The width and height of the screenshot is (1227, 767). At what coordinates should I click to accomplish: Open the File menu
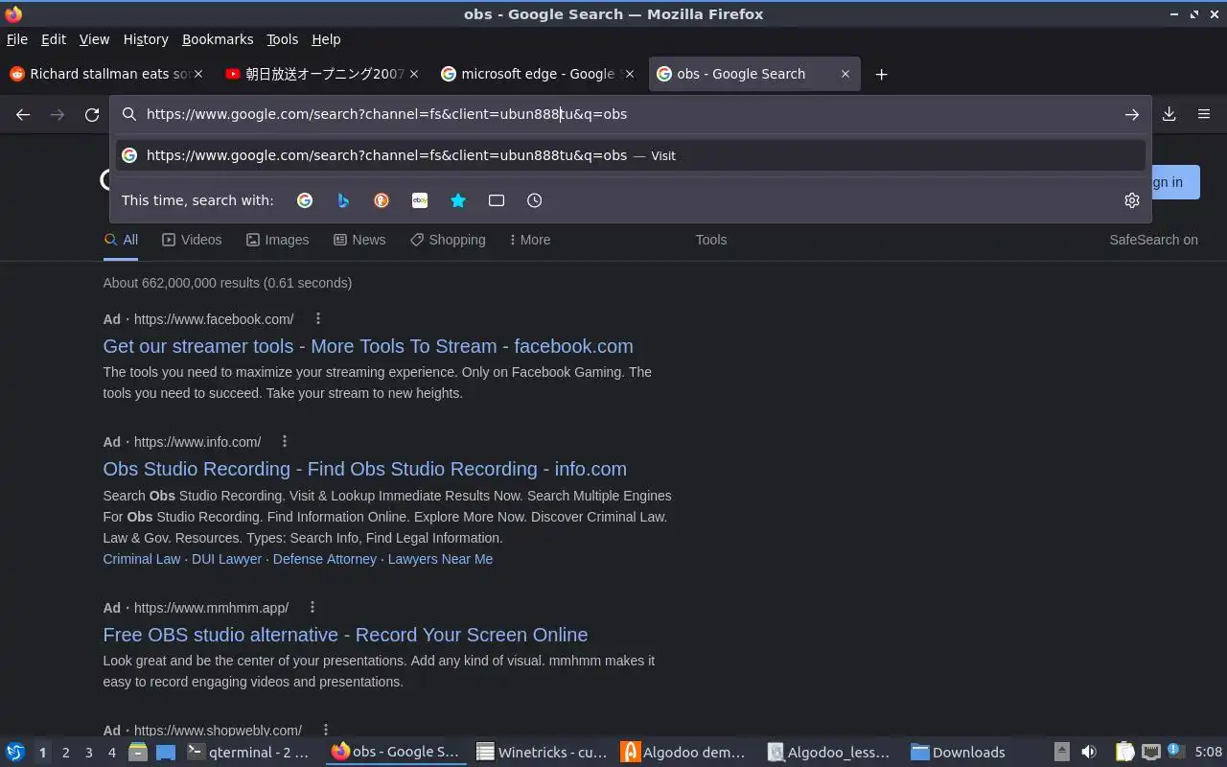click(17, 39)
